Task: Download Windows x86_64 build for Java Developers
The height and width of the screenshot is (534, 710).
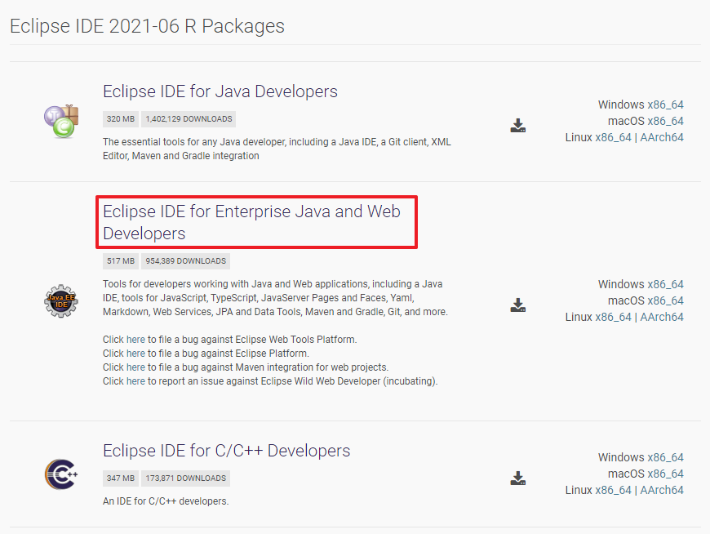Action: pyautogui.click(x=665, y=105)
